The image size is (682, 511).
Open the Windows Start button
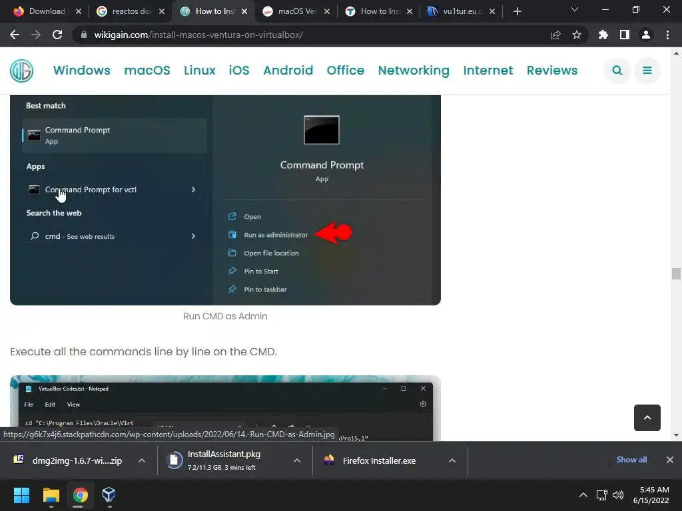[x=22, y=495]
